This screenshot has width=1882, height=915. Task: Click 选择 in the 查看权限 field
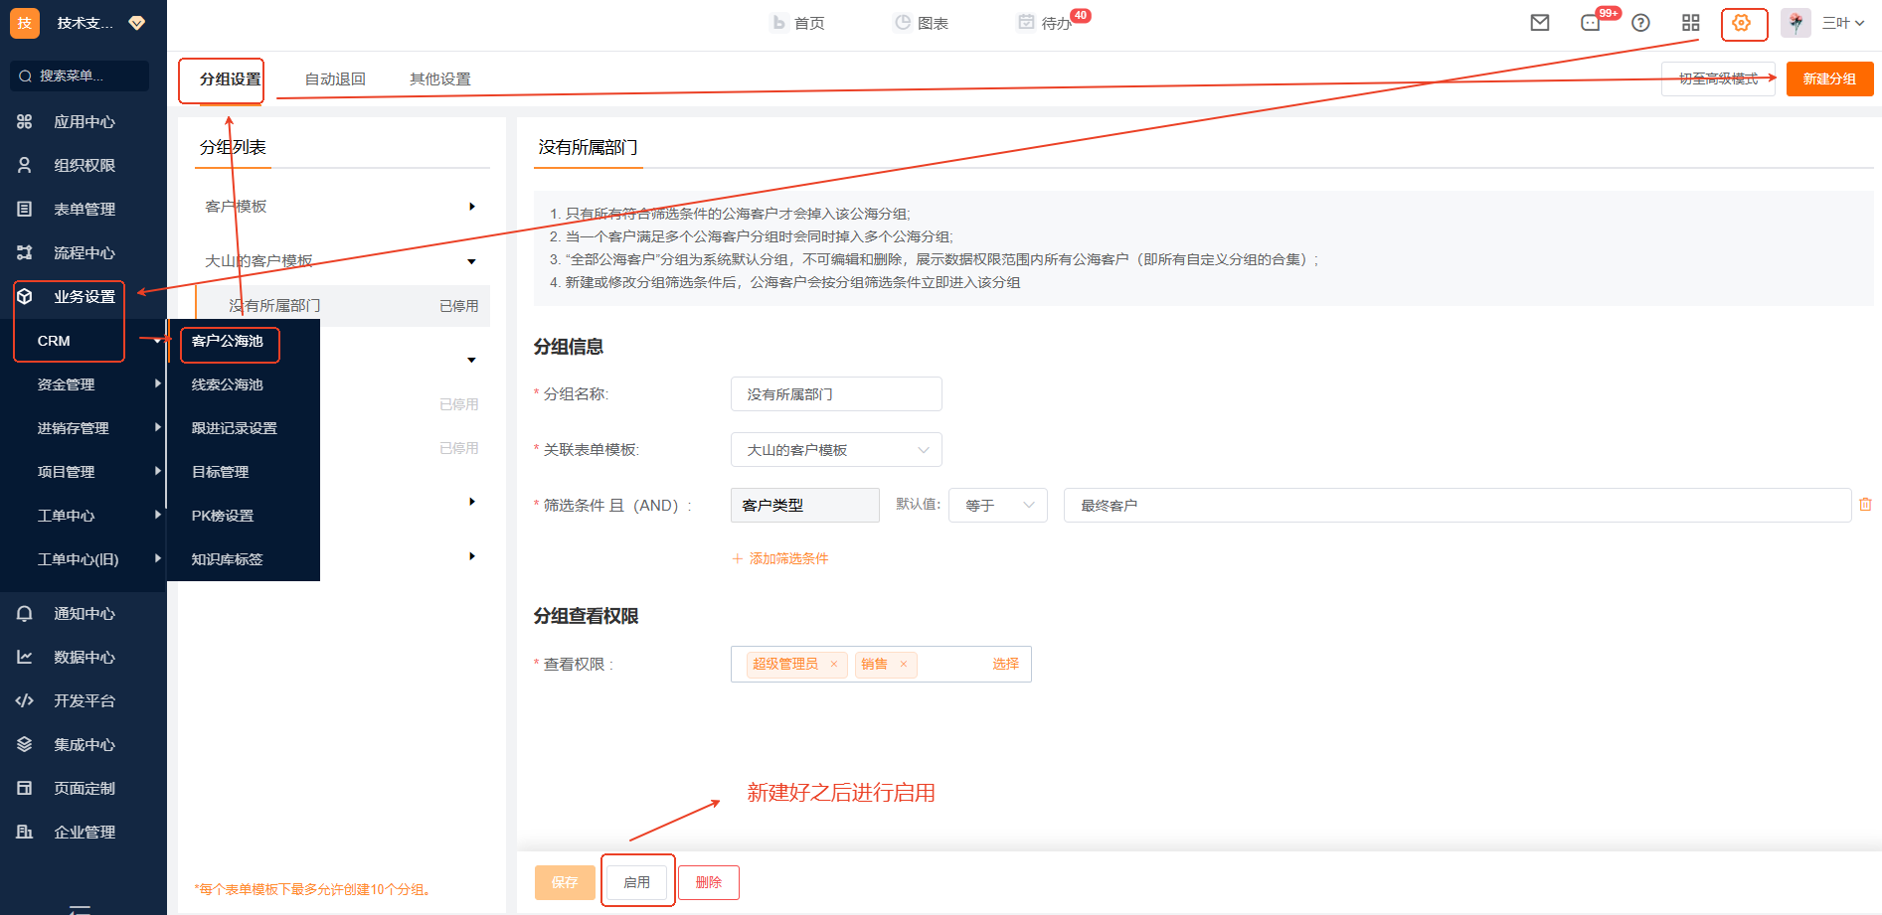pyautogui.click(x=1005, y=664)
